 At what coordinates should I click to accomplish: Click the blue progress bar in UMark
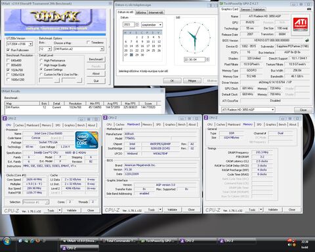pos(55,34)
